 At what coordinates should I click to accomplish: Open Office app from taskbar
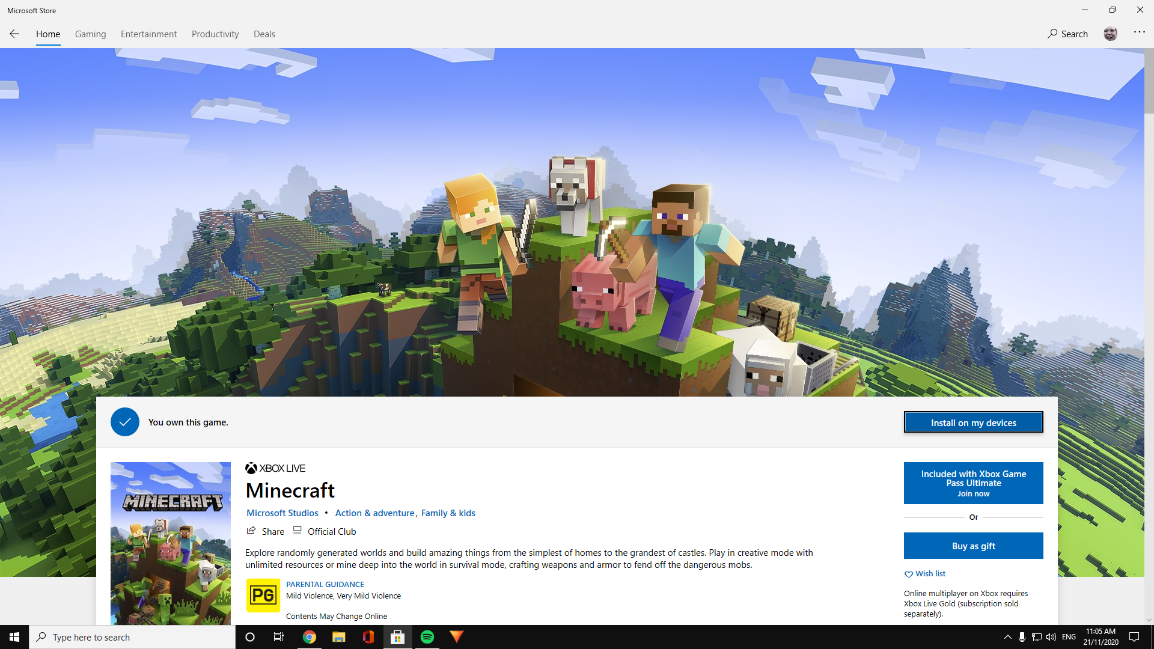[368, 637]
